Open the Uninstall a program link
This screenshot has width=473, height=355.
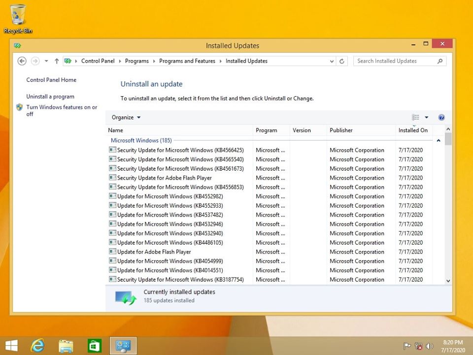coord(50,97)
